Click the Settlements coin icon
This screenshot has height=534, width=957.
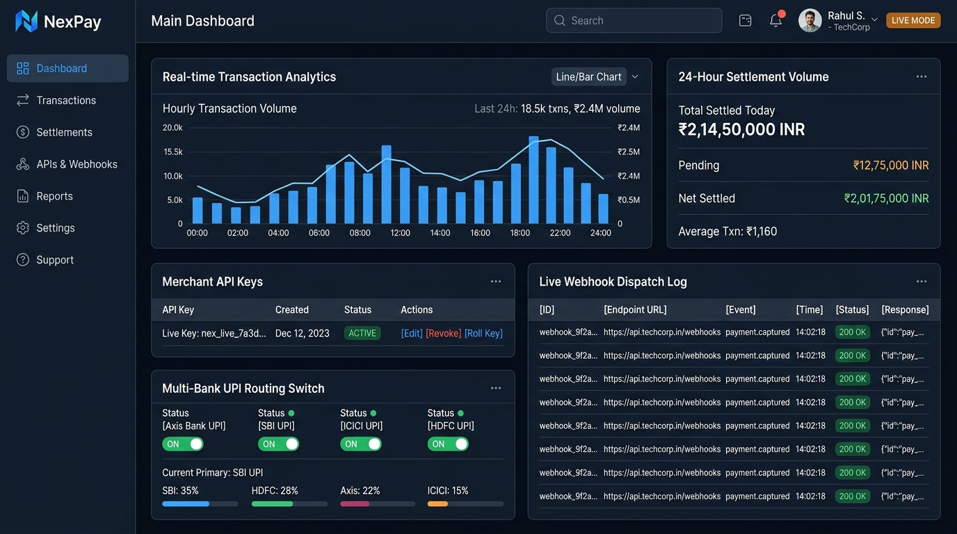point(23,132)
